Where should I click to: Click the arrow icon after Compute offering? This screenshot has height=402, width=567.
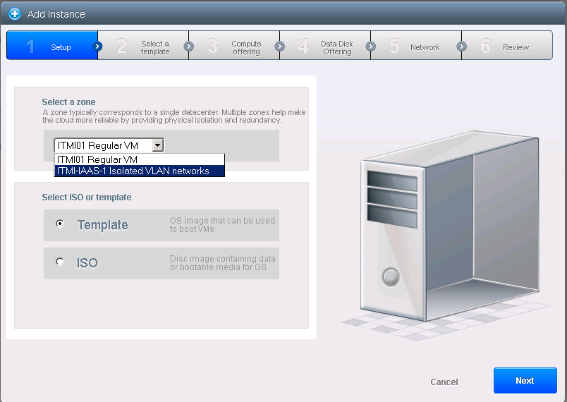[279, 47]
